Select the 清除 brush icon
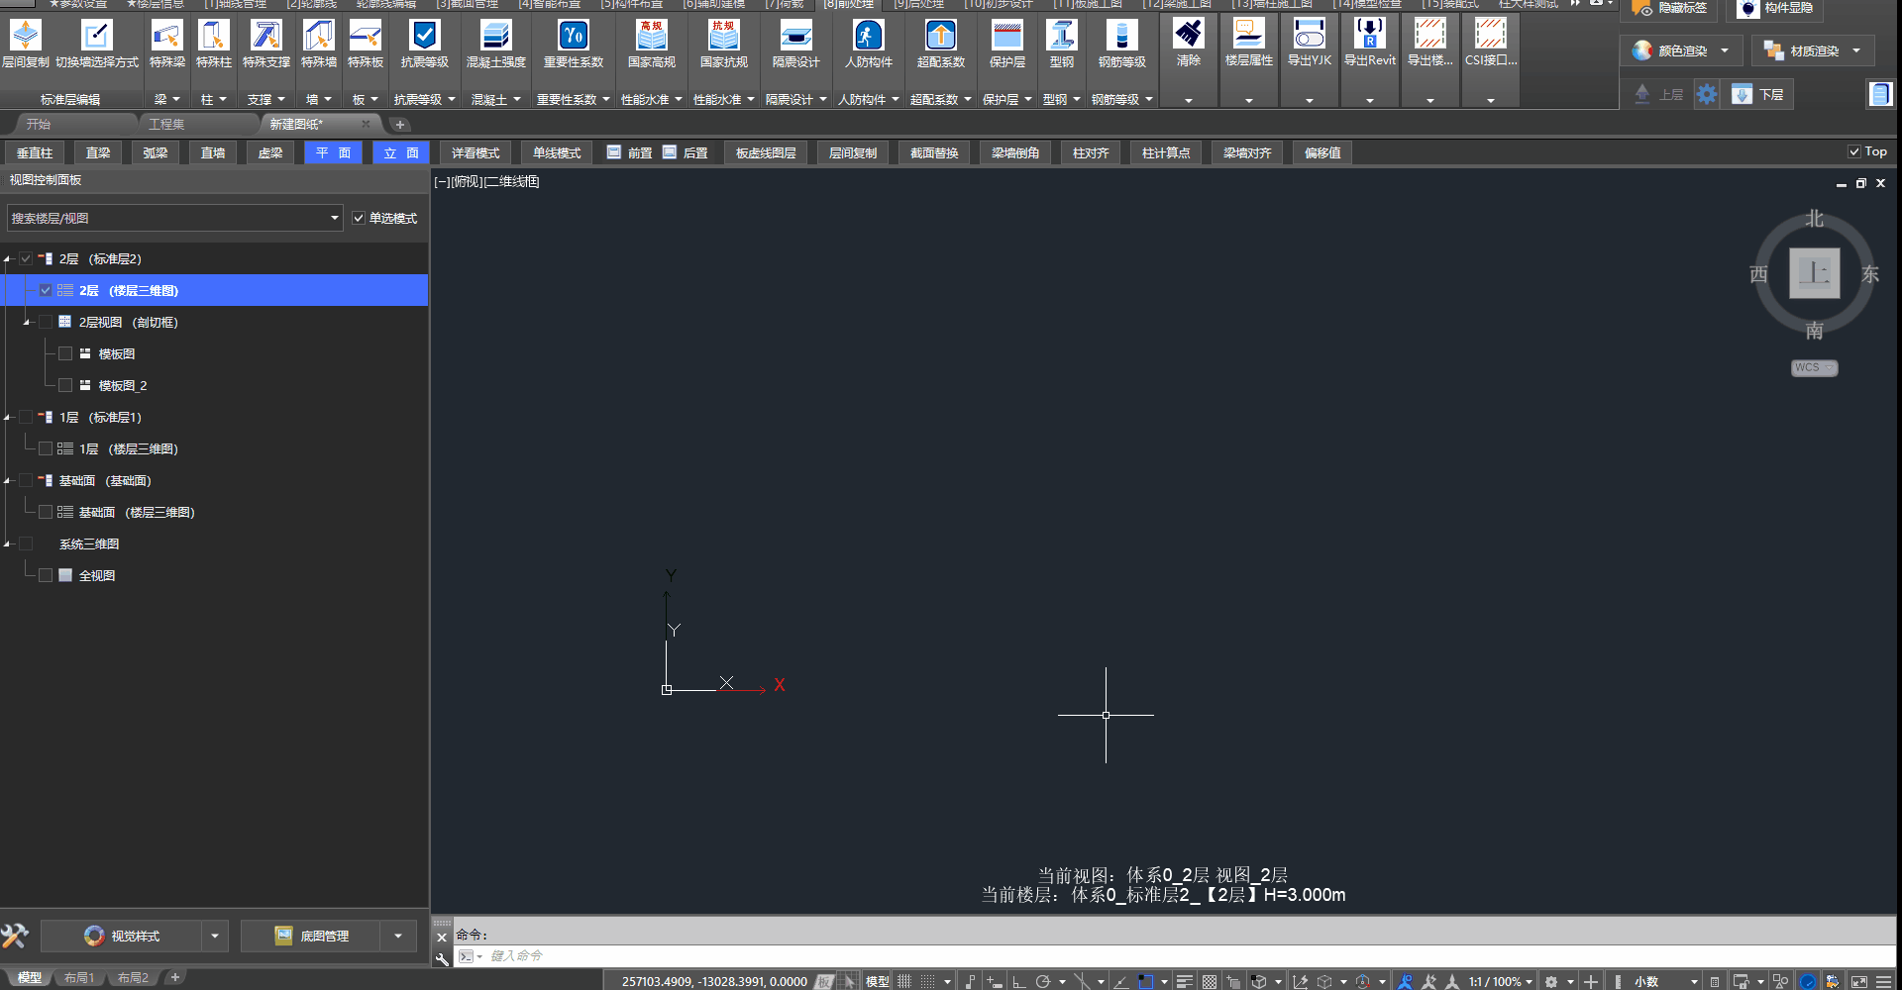1902x990 pixels. pyautogui.click(x=1188, y=35)
